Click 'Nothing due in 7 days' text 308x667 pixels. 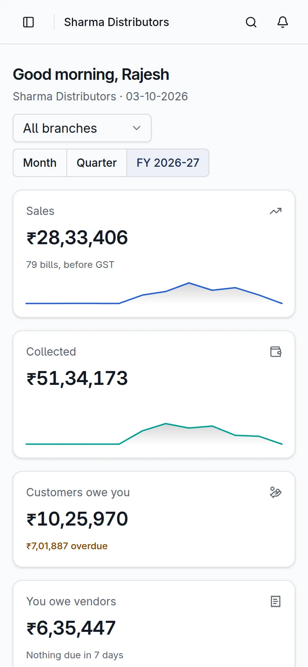click(75, 655)
